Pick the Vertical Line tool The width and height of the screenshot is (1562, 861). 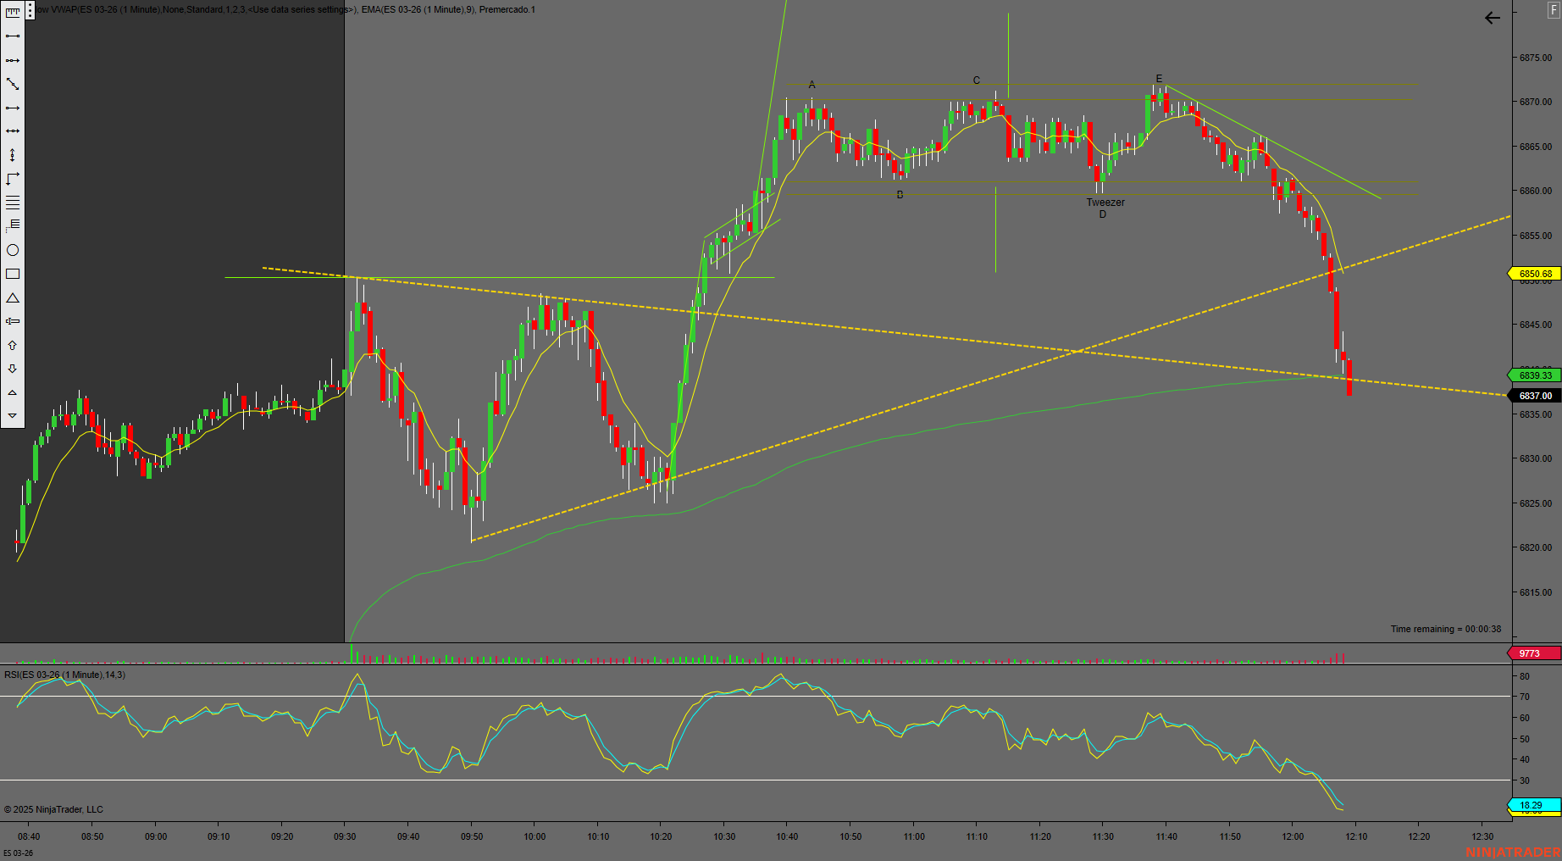(13, 155)
